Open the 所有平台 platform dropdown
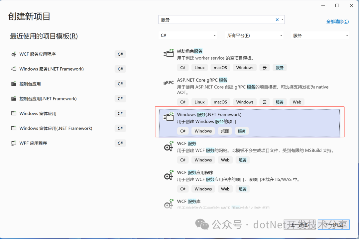This screenshot has width=359, height=239. [x=255, y=35]
